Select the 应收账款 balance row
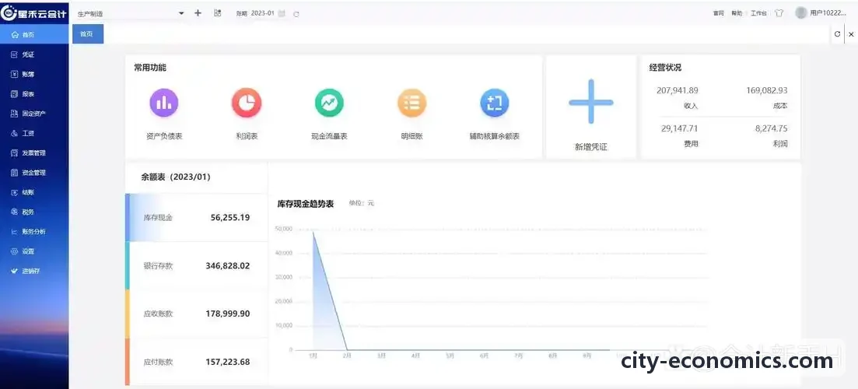This screenshot has height=389, width=858. (x=197, y=314)
